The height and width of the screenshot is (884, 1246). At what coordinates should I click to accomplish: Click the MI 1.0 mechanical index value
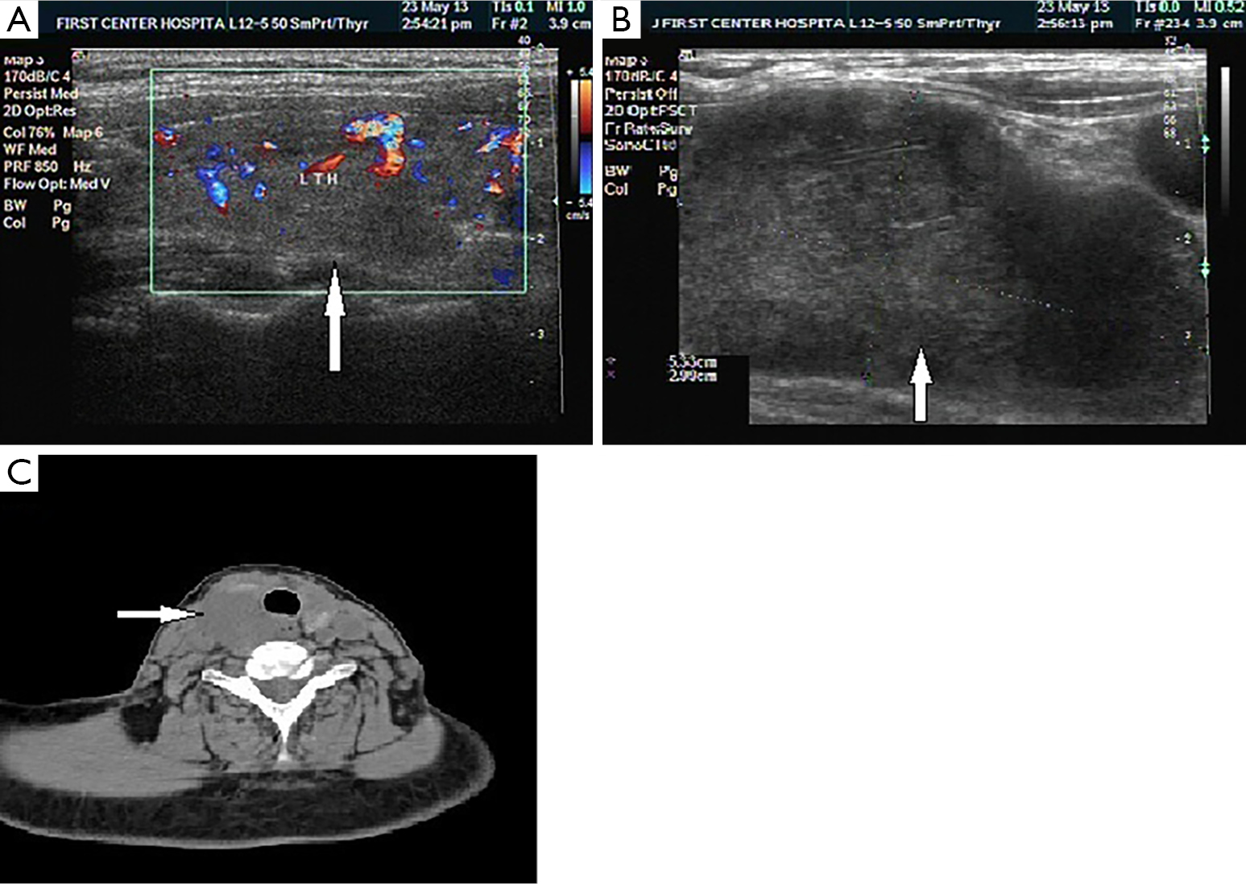567,7
